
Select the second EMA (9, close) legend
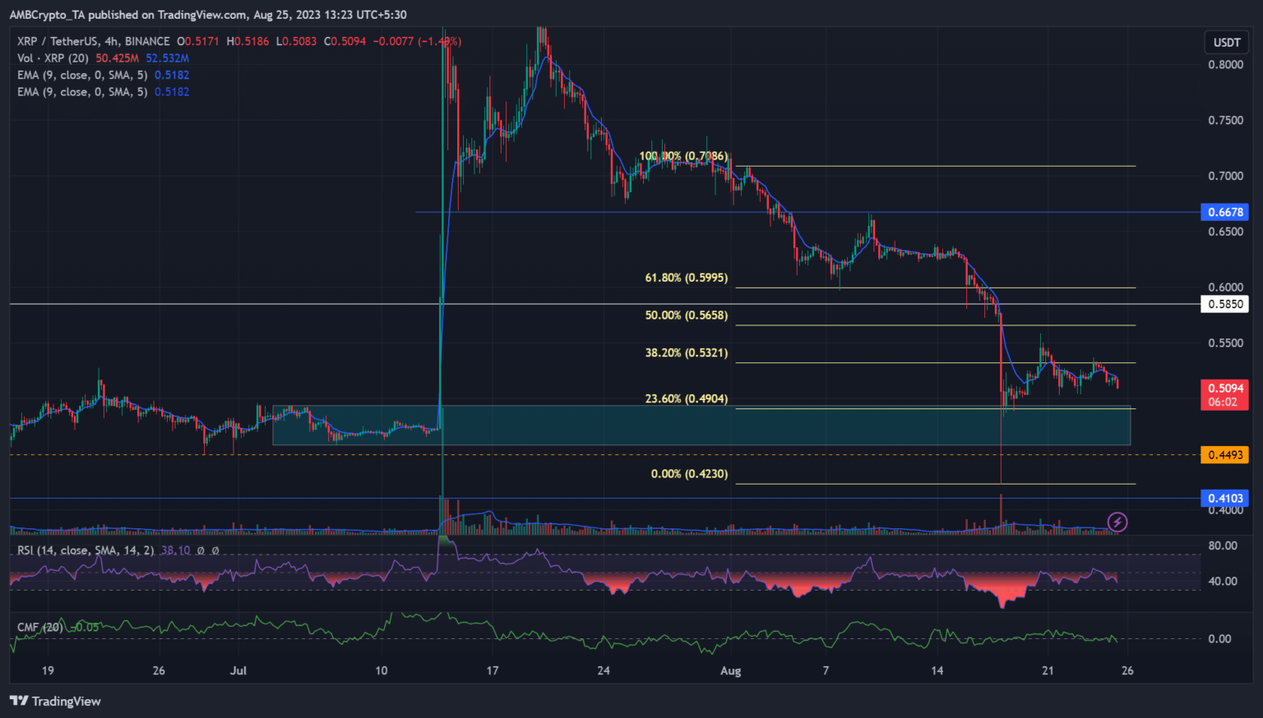click(x=82, y=92)
